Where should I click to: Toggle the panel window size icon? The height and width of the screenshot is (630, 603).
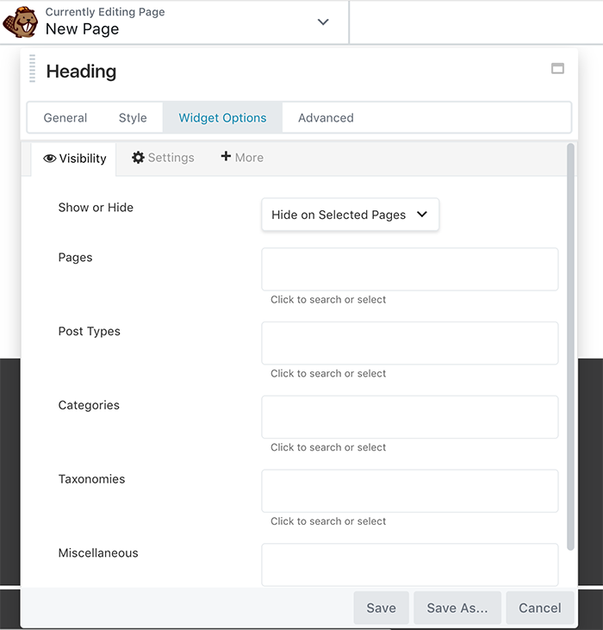557,68
